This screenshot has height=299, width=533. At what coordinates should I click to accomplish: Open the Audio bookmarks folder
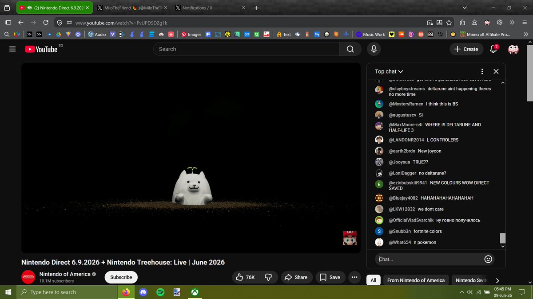point(97,34)
